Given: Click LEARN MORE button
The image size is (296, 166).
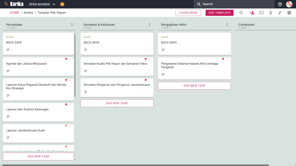Looking at the screenshot, I should click(188, 13).
